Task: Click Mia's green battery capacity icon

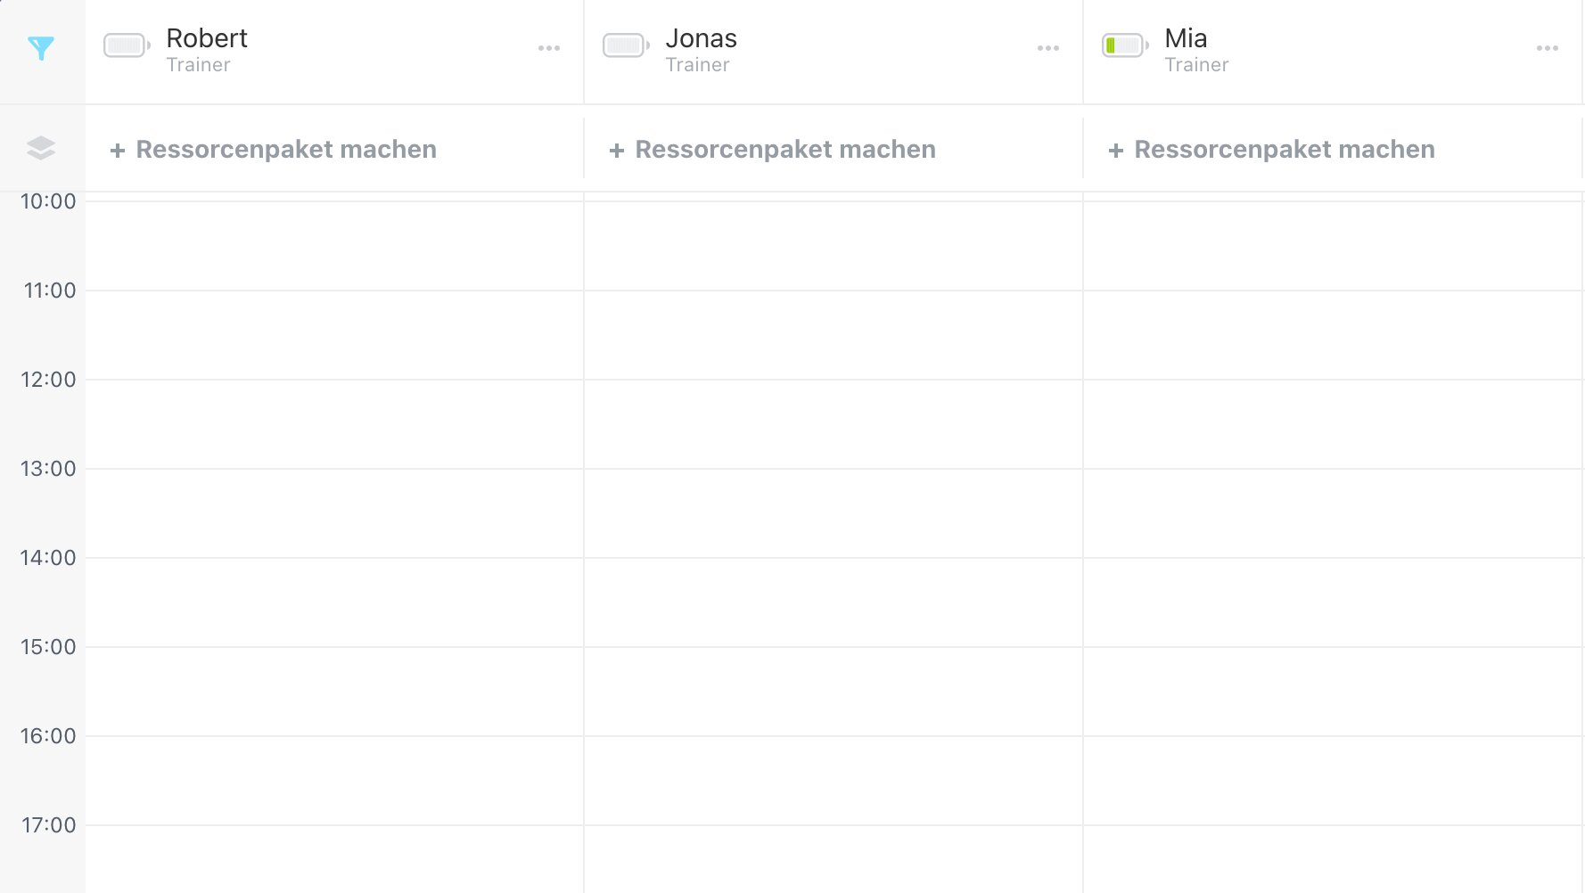Action: [1125, 45]
